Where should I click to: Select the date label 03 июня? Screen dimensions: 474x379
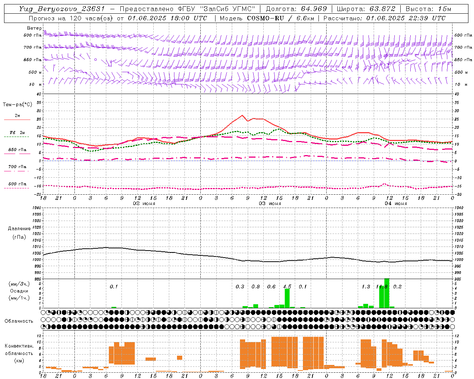tap(270, 203)
